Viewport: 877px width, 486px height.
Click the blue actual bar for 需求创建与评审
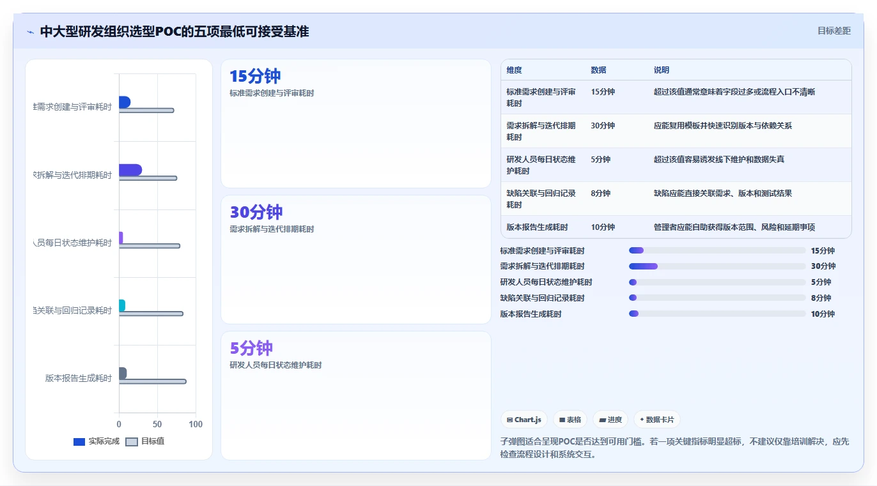click(125, 102)
